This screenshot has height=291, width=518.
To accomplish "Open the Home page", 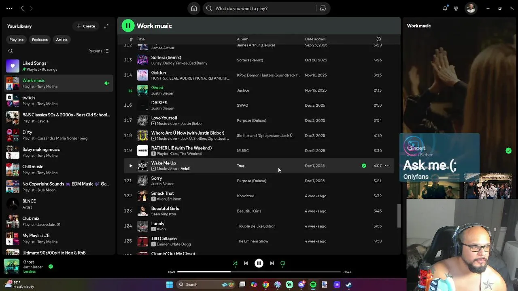I will click(194, 8).
